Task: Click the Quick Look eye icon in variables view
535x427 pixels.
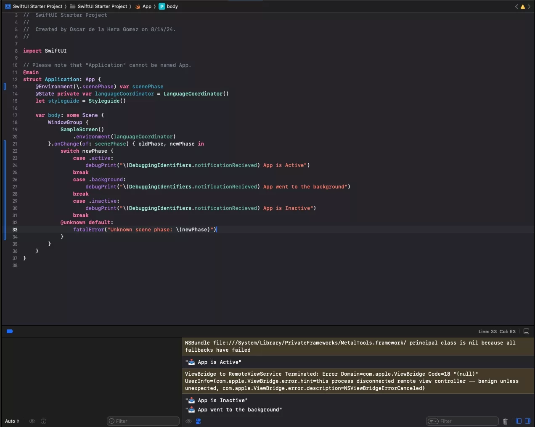Action: [x=32, y=421]
